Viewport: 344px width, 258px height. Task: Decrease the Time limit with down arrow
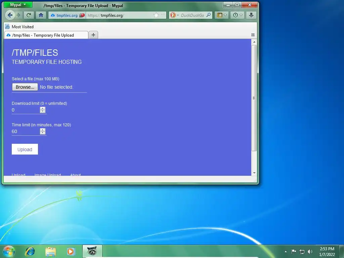pyautogui.click(x=43, y=133)
